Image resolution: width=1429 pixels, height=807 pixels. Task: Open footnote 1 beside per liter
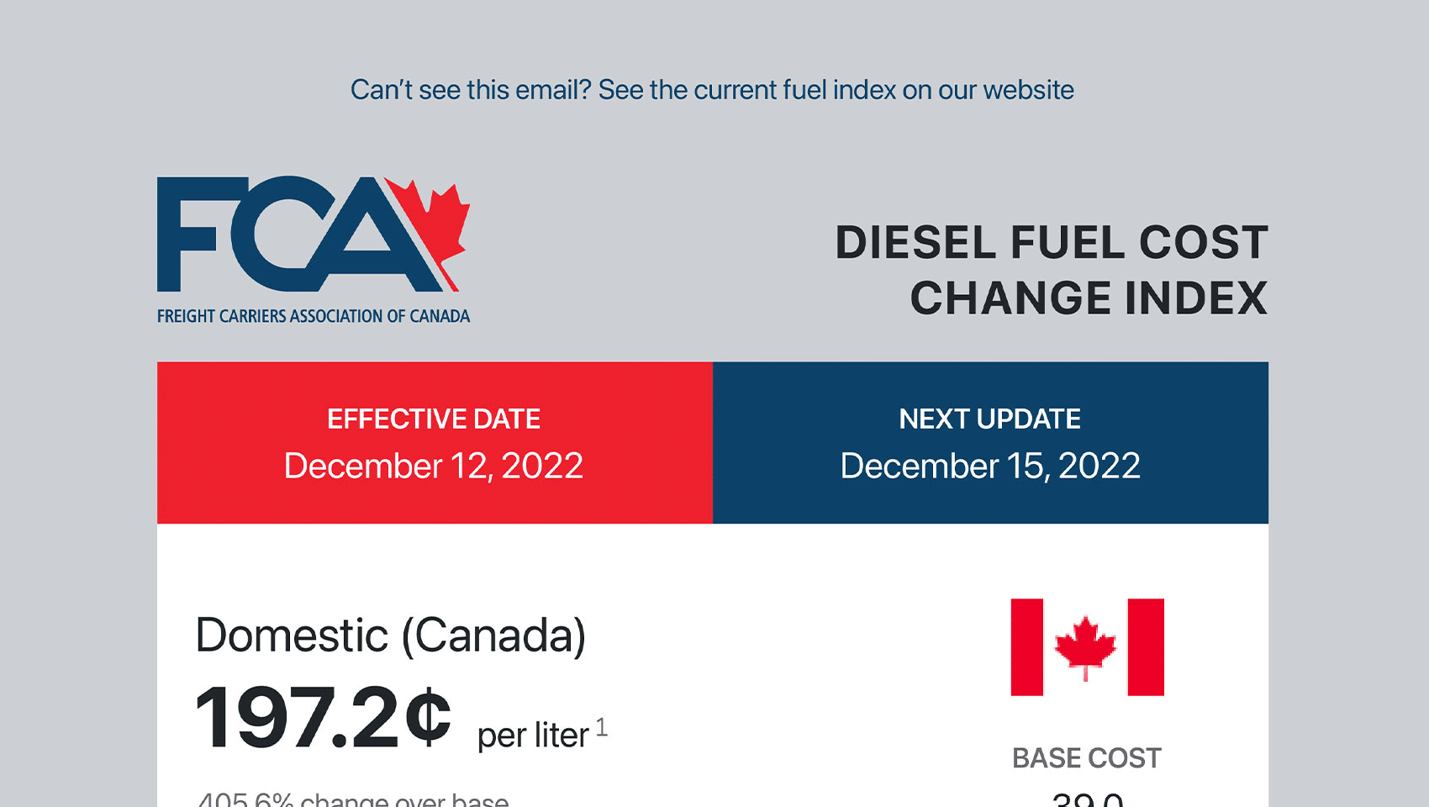pos(602,727)
